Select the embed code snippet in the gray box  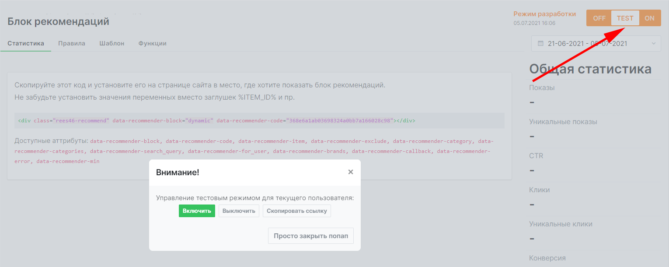pyautogui.click(x=216, y=120)
